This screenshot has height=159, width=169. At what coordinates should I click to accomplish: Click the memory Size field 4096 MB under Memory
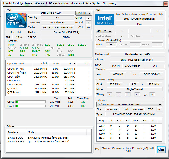pos(118,74)
